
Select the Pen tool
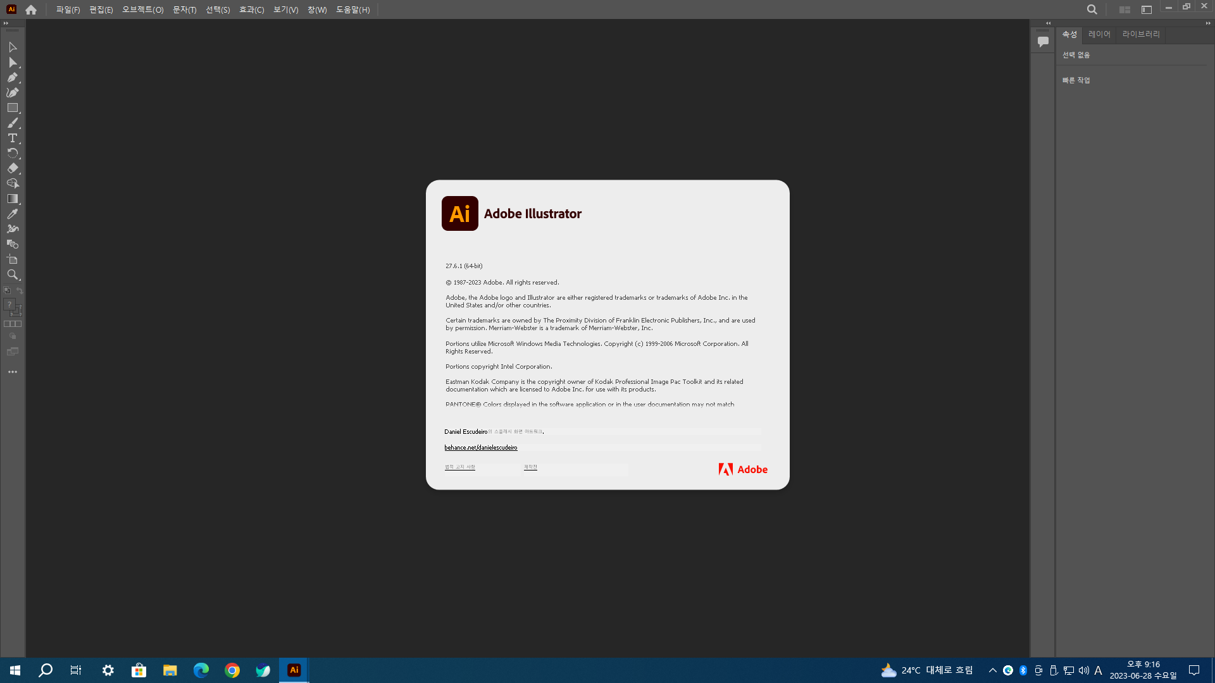point(12,78)
